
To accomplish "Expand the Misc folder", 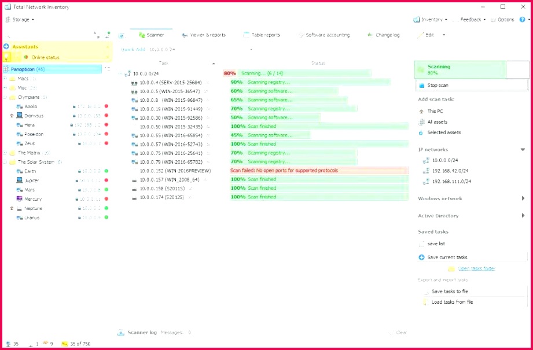I will coord(5,88).
